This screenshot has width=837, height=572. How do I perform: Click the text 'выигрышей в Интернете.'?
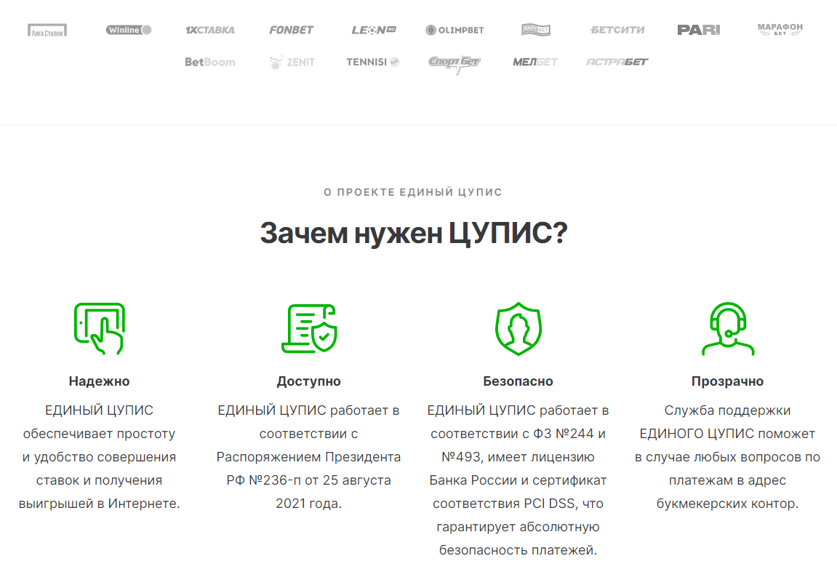tap(100, 504)
